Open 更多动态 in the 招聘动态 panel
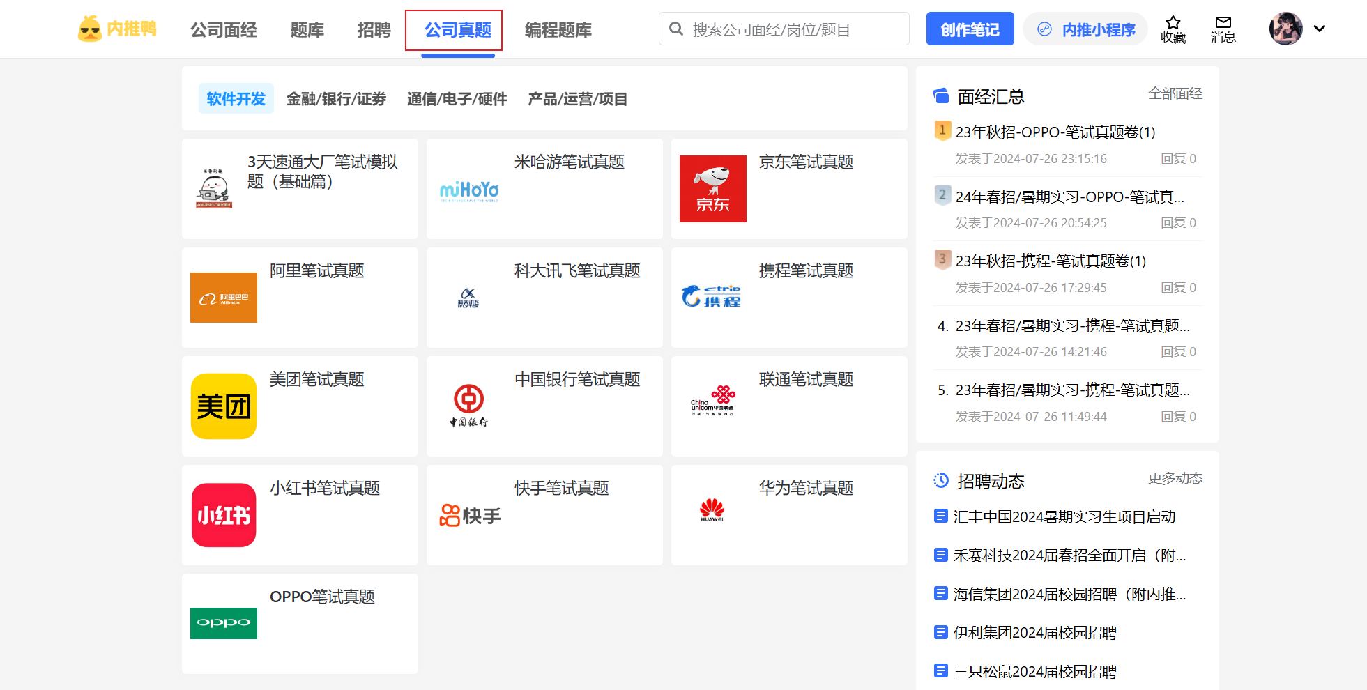 click(1175, 478)
